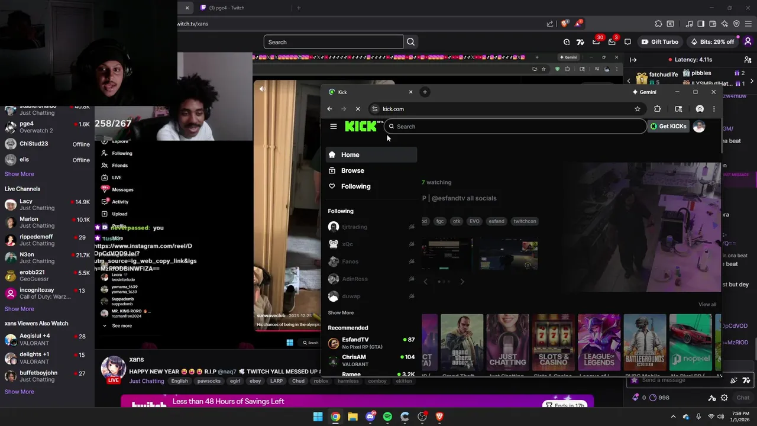
Task: Stop loading the kick.com page
Action: pos(358,109)
